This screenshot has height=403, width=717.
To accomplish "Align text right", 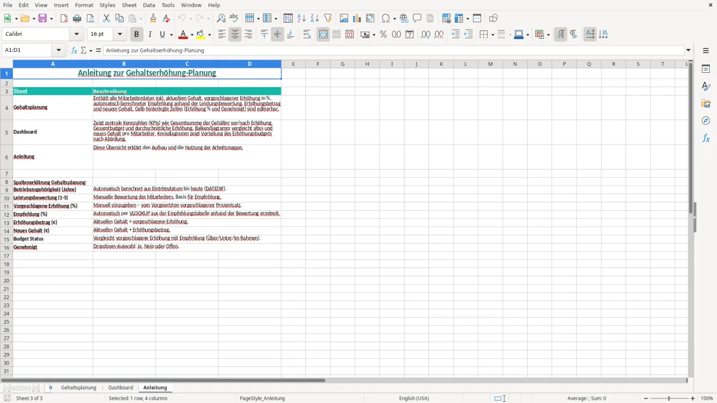I will (248, 35).
